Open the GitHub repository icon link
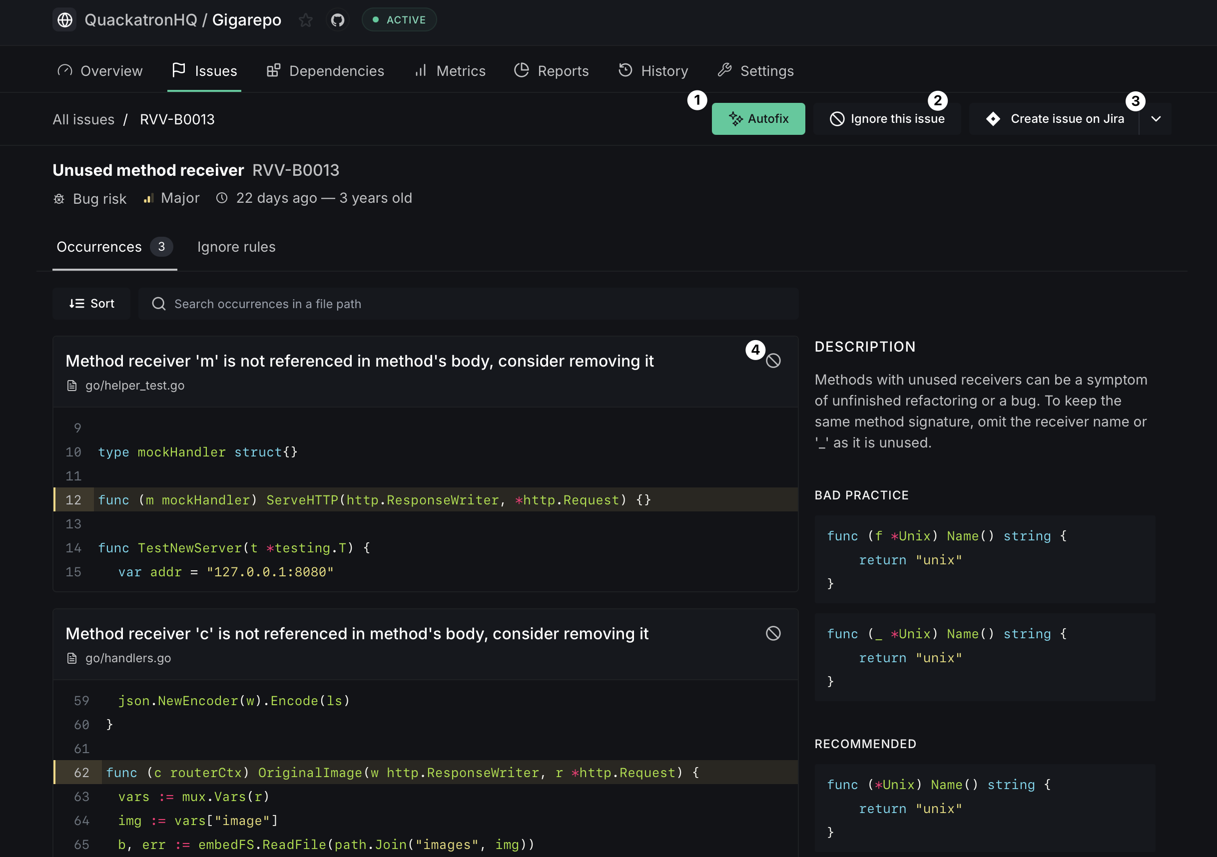Viewport: 1217px width, 857px height. point(338,20)
